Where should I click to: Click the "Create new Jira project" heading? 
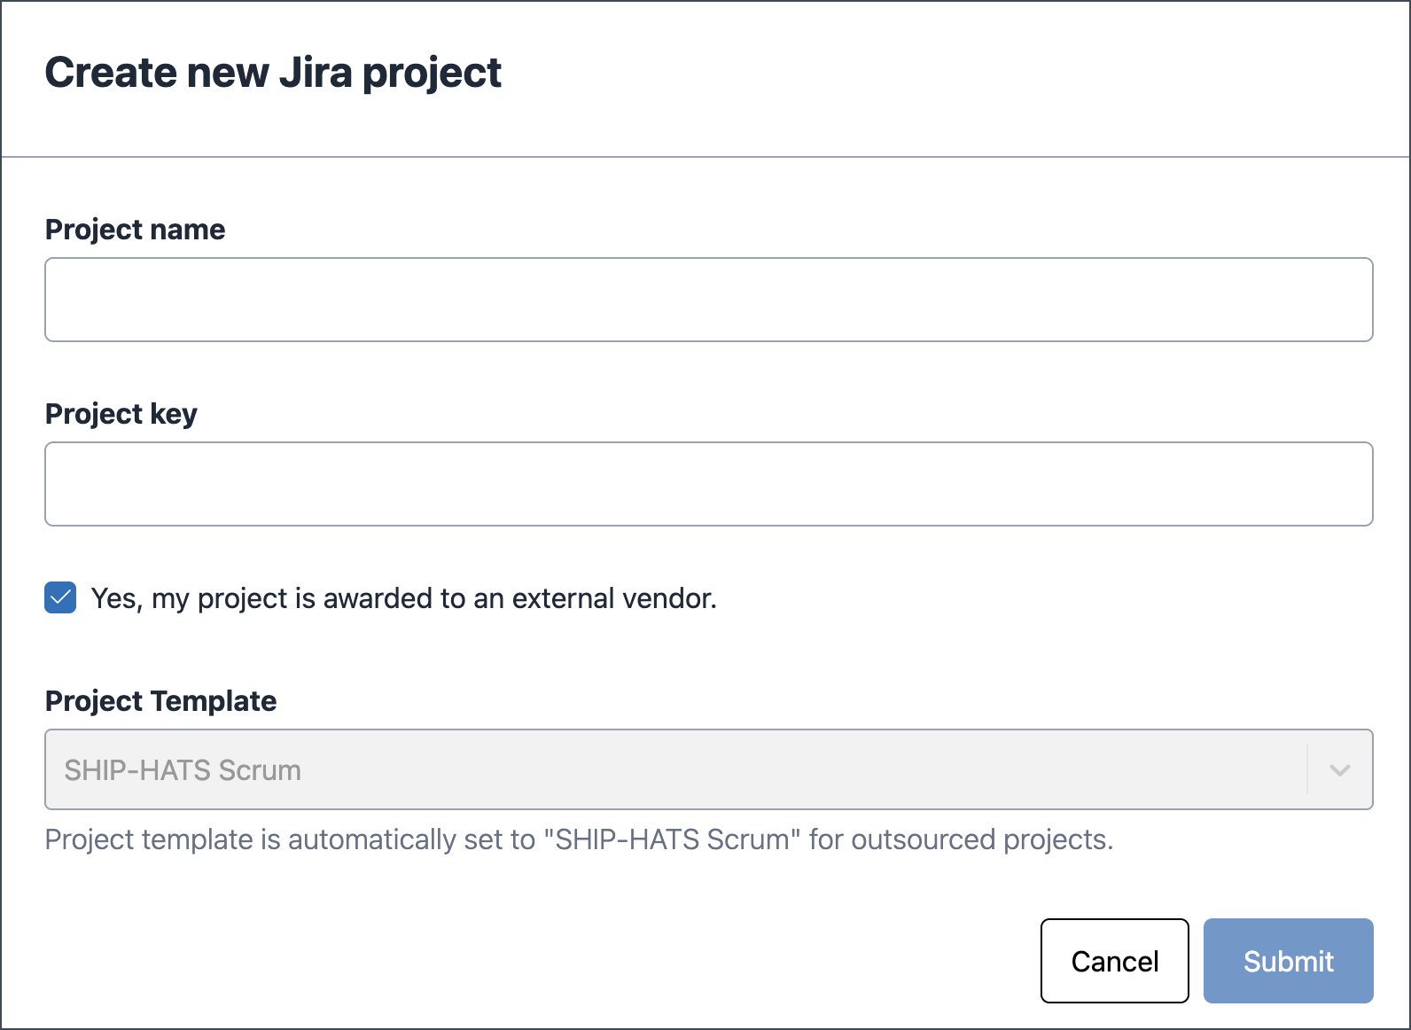click(x=273, y=73)
